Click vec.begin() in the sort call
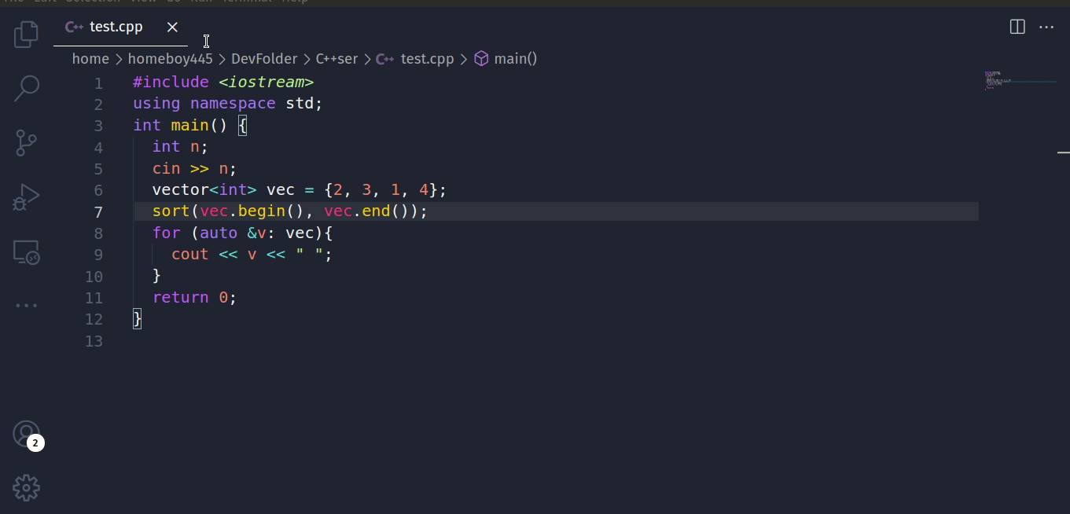 (252, 211)
